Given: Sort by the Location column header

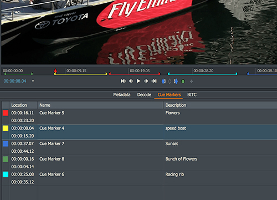Looking at the screenshot, I should coord(23,105).
